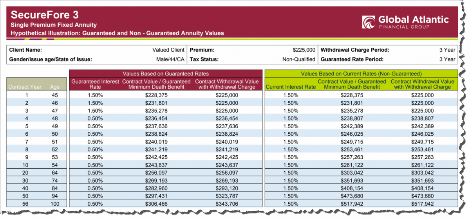Screen dimensions: 470x219
Task: Click the $306,466 guaranteed contract value
Action: (157, 204)
